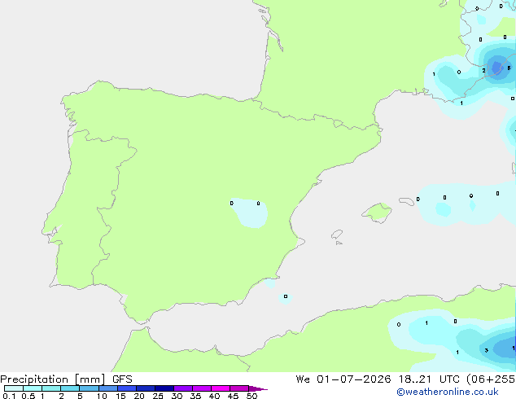The image size is (516, 399).
Task: Click the "3" precipitation value over Algeria
Action: click(487, 351)
